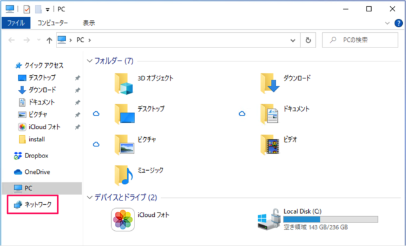Open the Local Disk (C:) drive icon

point(269,219)
